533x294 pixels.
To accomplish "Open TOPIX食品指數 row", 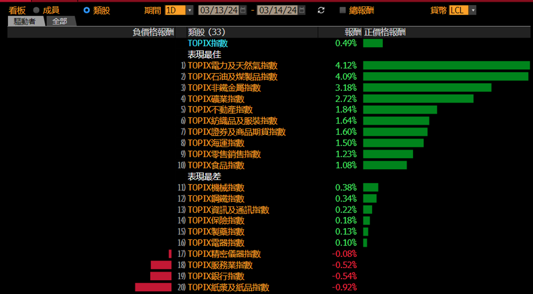I will pyautogui.click(x=216, y=165).
